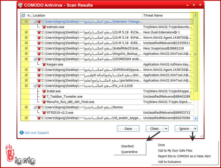This screenshot has width=221, height=168.
Task: Toggle the select-all checkbox in the header
Action: point(24,16)
